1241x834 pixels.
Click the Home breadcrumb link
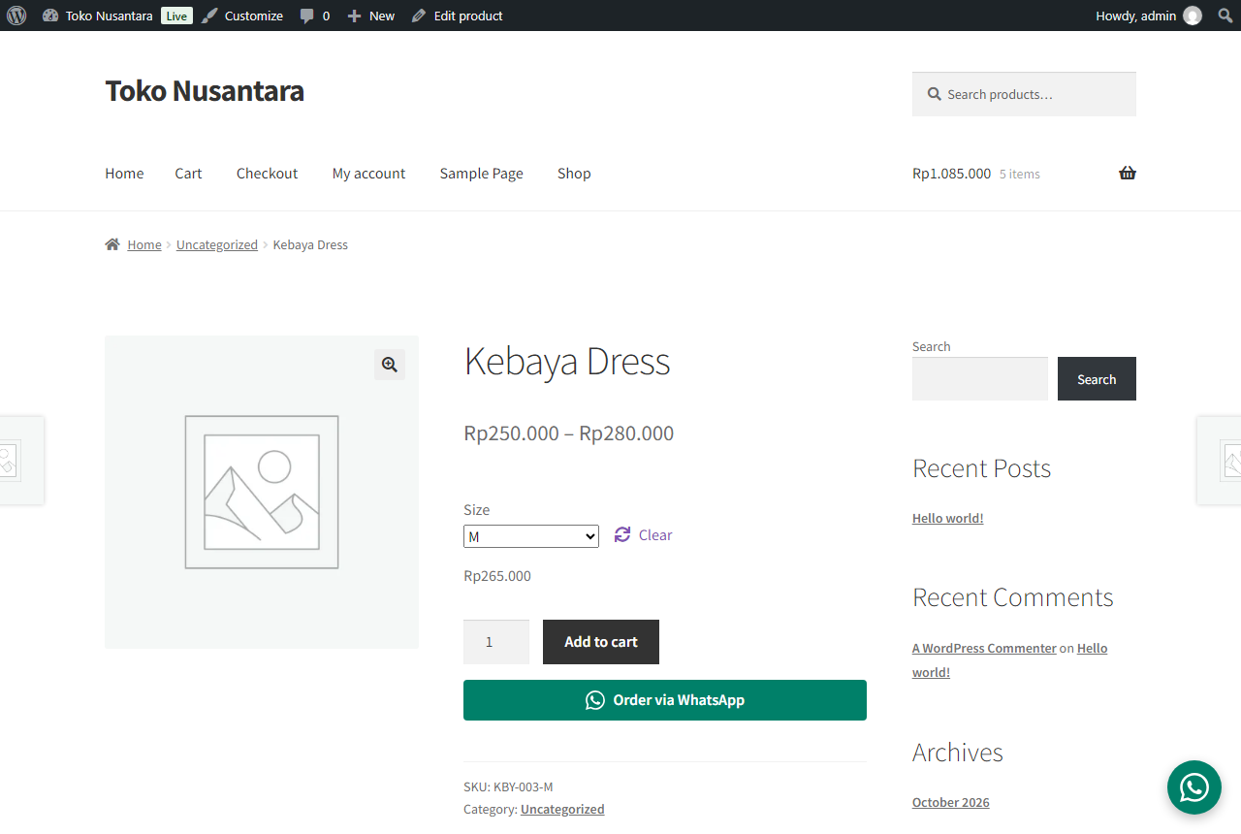[x=144, y=245]
